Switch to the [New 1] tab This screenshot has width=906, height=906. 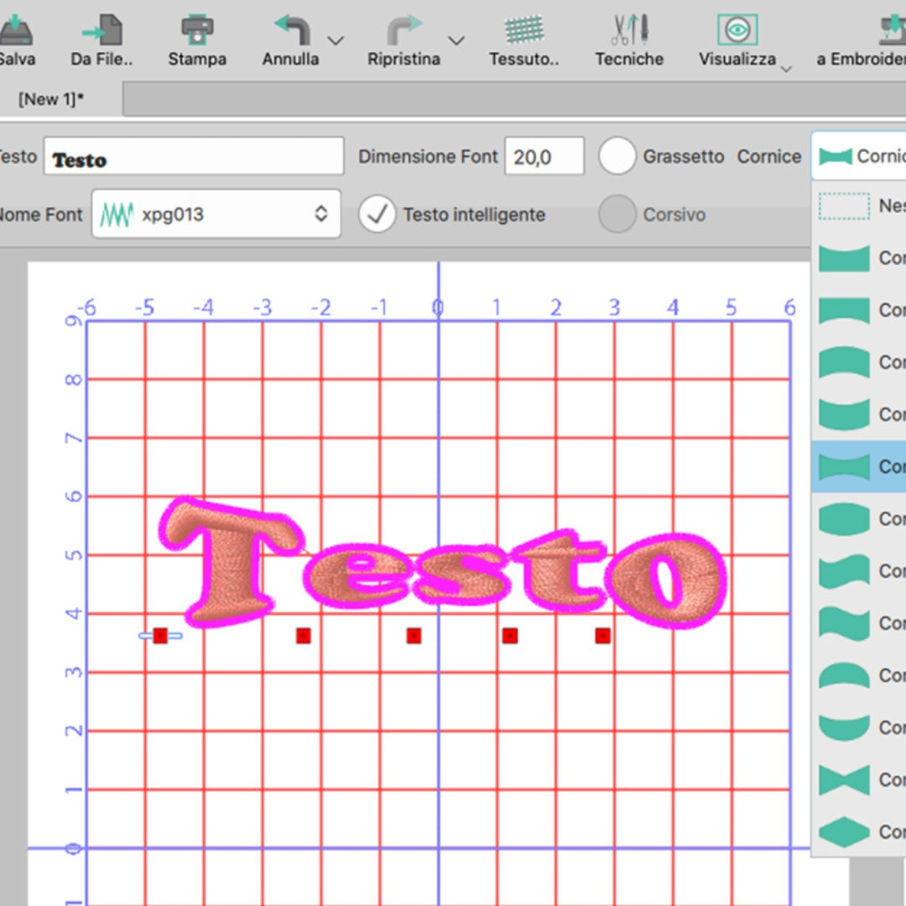pyautogui.click(x=50, y=98)
